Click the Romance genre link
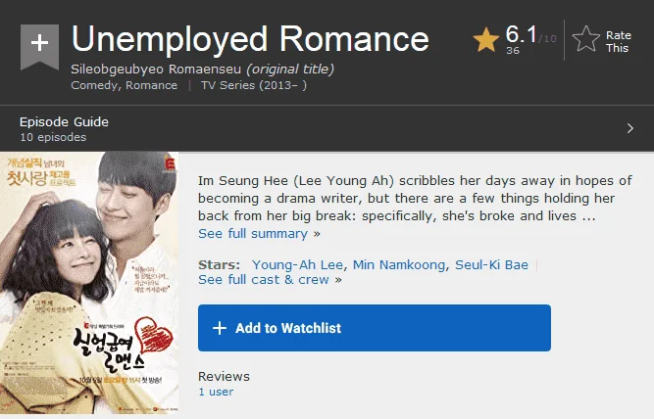 151,85
